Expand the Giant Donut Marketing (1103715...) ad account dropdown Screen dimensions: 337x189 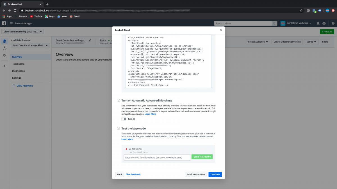point(23,32)
